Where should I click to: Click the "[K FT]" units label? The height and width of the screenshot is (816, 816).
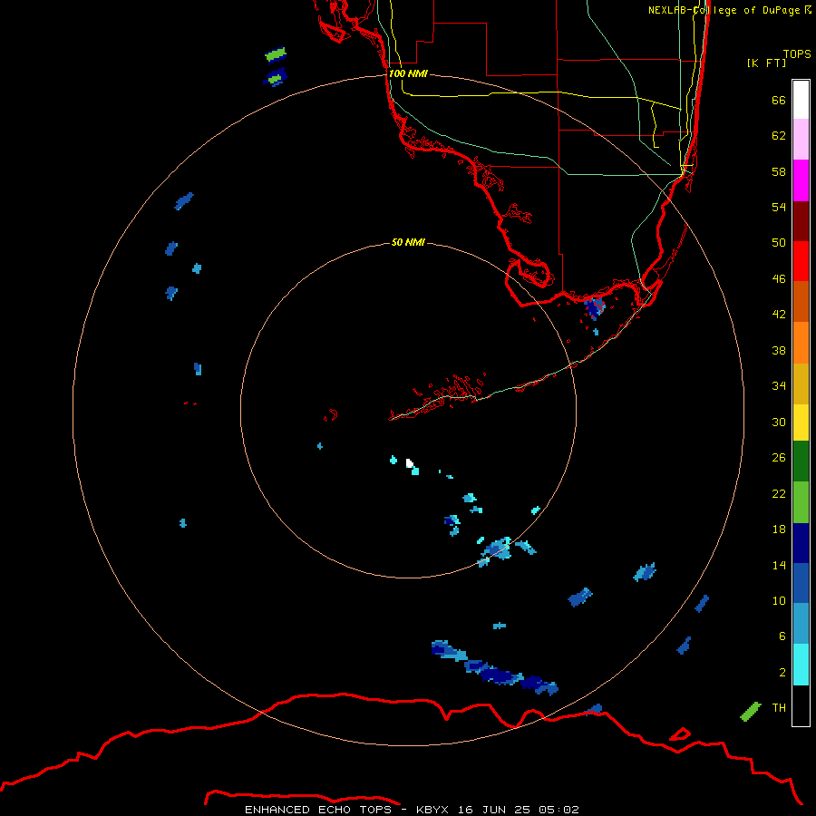(766, 63)
